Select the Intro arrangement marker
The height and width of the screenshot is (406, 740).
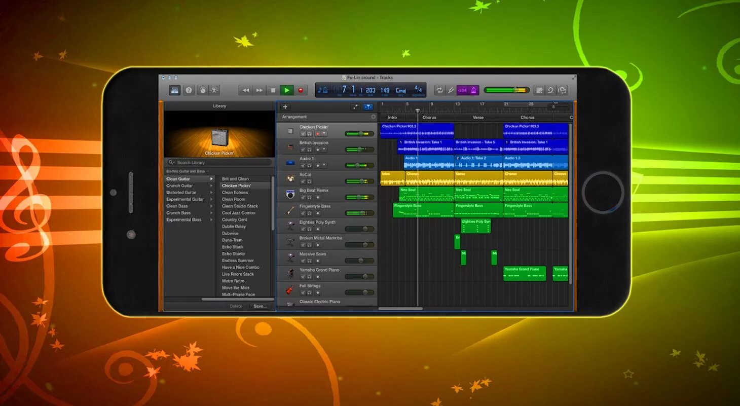click(392, 117)
